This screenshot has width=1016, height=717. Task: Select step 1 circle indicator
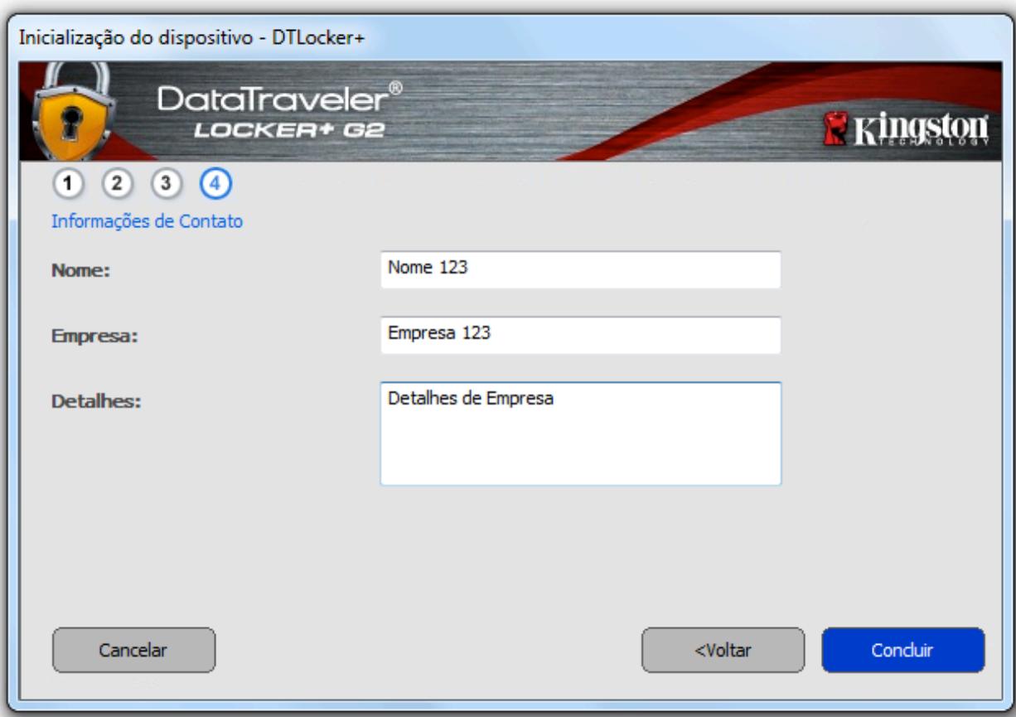tap(70, 184)
